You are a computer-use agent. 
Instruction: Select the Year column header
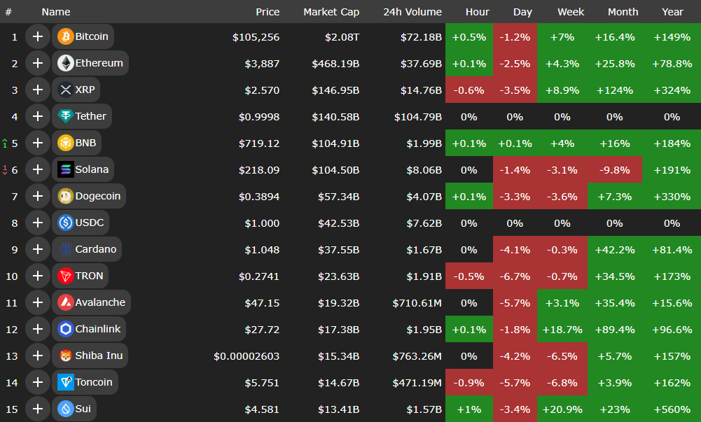(672, 12)
